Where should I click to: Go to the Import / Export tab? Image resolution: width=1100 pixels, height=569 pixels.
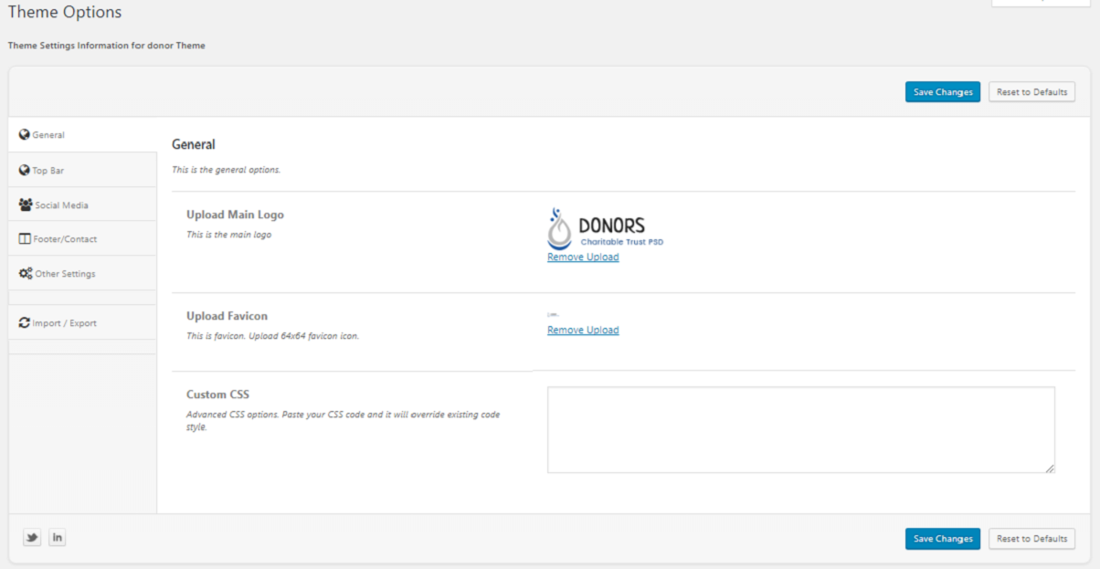pyautogui.click(x=83, y=322)
